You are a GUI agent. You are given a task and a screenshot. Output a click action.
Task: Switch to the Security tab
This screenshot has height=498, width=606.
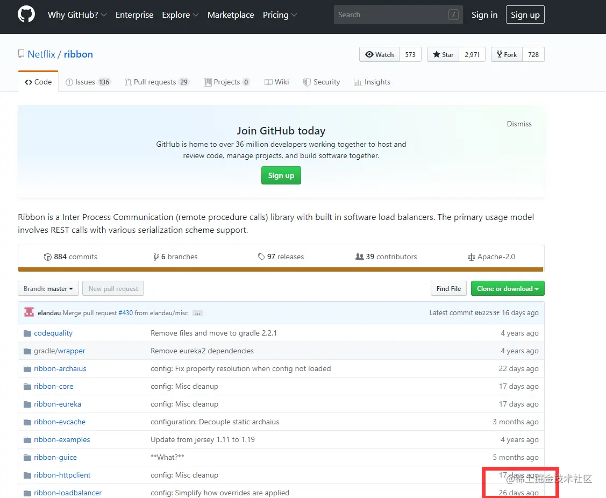[x=322, y=82]
